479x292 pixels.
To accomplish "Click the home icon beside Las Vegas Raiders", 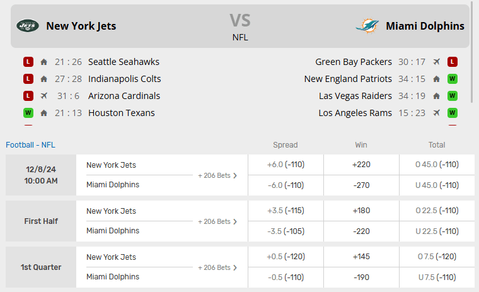I will pos(436,96).
